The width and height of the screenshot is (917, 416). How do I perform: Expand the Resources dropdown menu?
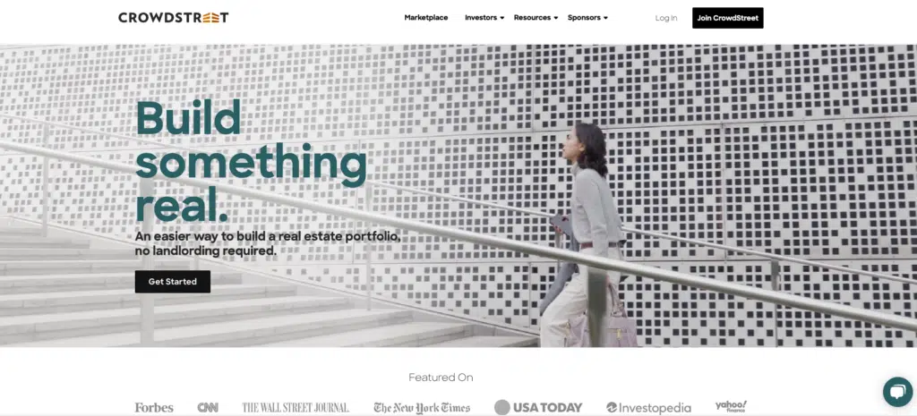(x=536, y=18)
